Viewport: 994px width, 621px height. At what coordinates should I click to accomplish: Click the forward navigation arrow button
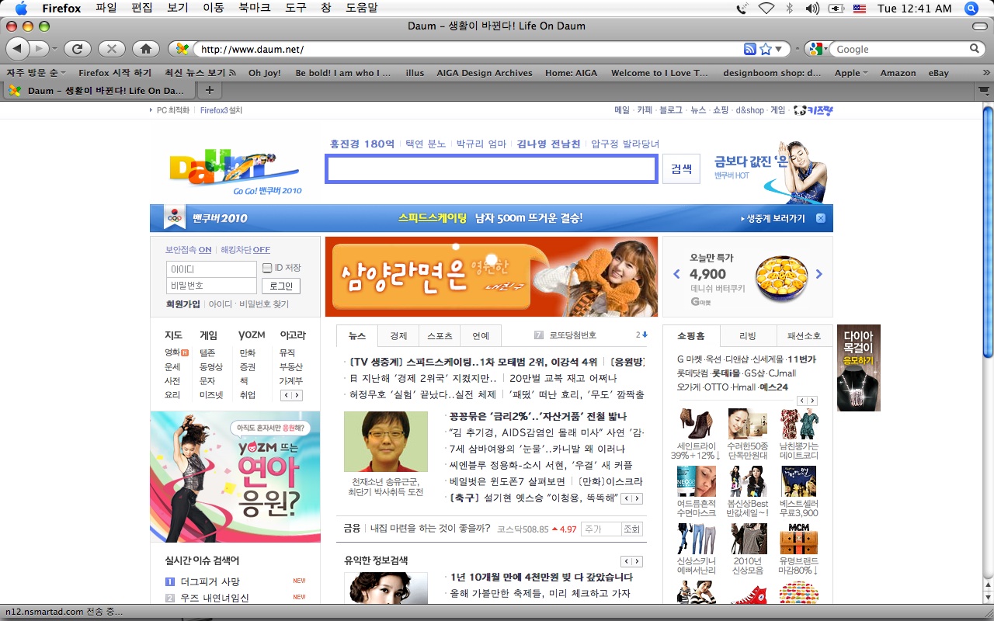tap(39, 49)
